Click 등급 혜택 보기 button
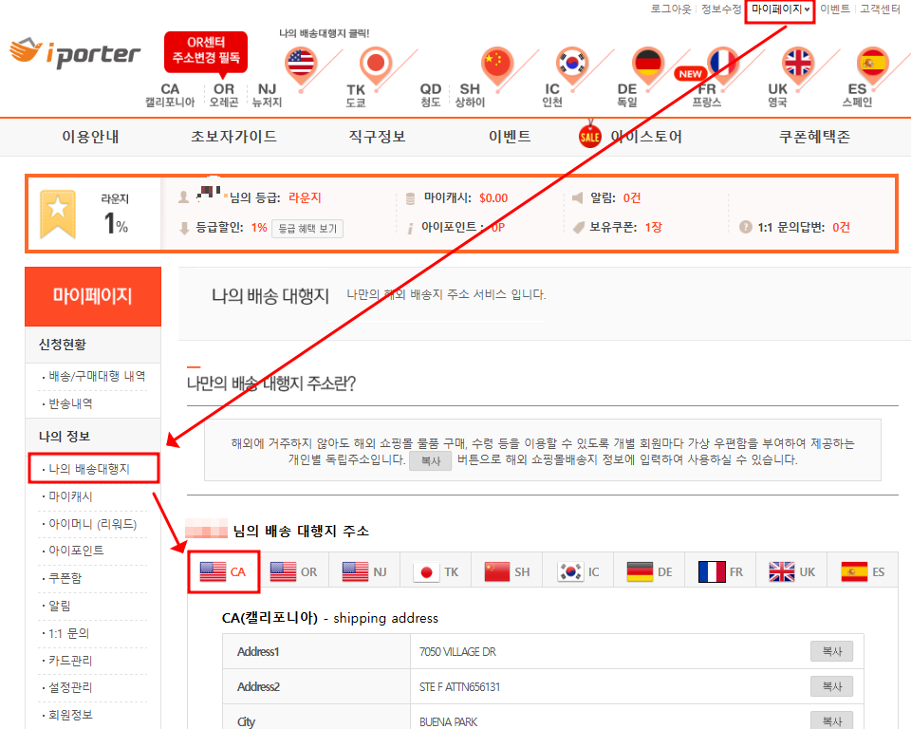The width and height of the screenshot is (911, 729). [307, 229]
